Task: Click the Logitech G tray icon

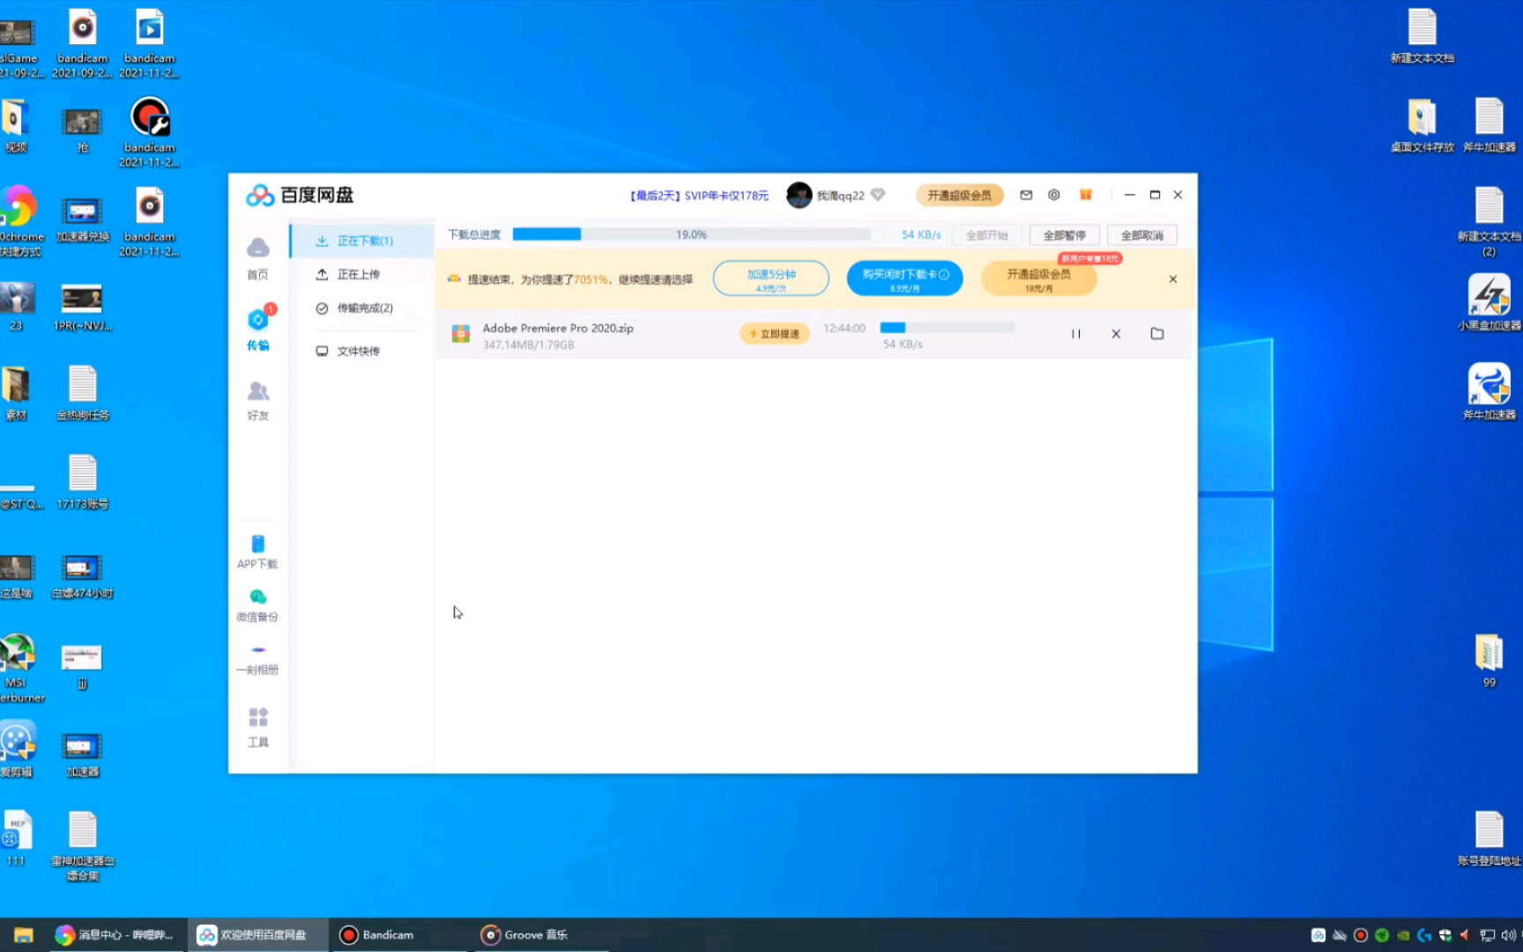Action: pos(1424,935)
